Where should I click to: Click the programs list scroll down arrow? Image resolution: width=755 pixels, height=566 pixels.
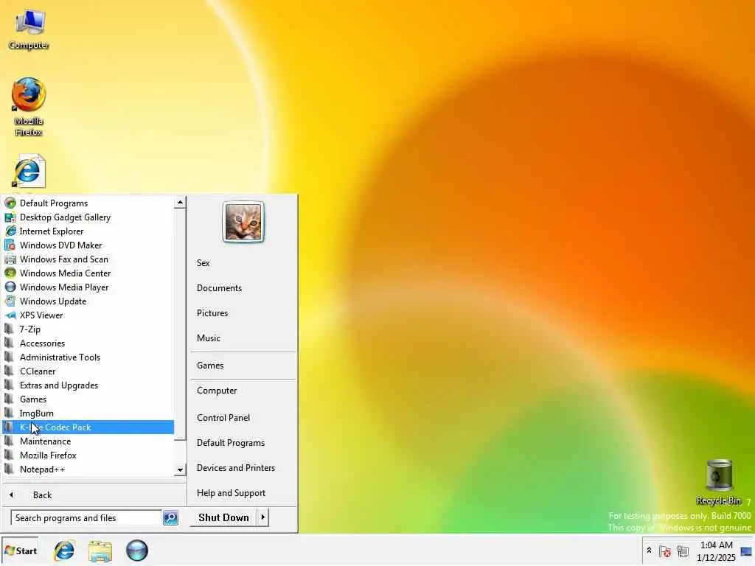[x=180, y=469]
